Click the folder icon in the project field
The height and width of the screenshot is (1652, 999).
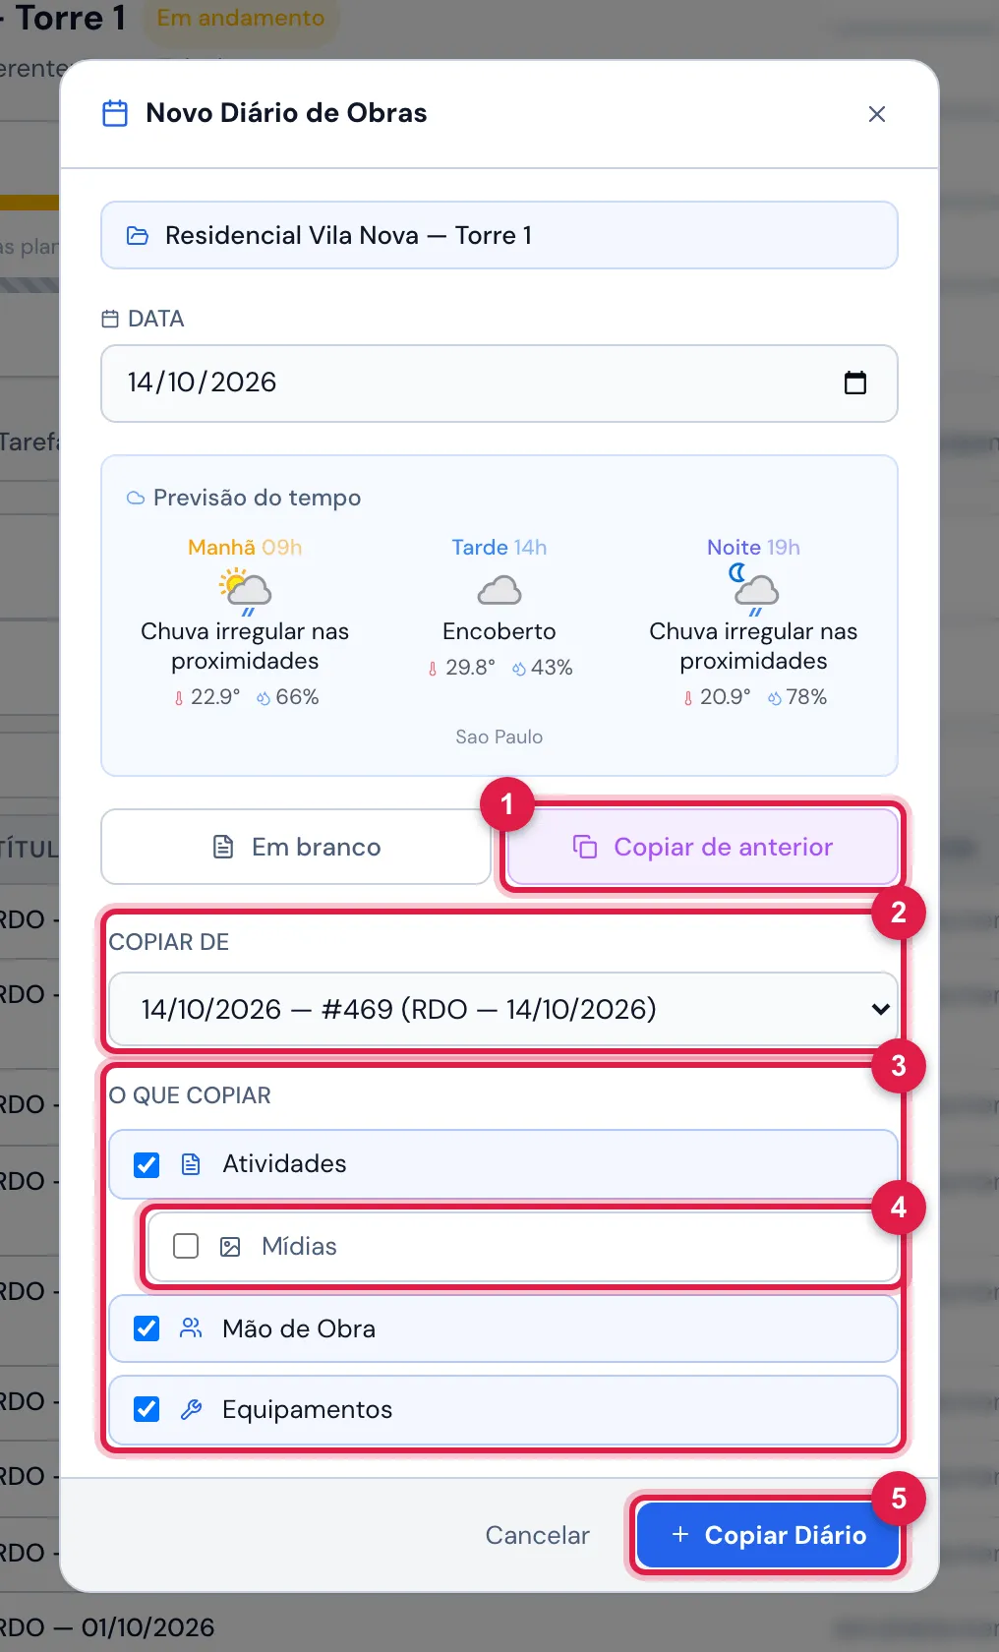pyautogui.click(x=138, y=236)
